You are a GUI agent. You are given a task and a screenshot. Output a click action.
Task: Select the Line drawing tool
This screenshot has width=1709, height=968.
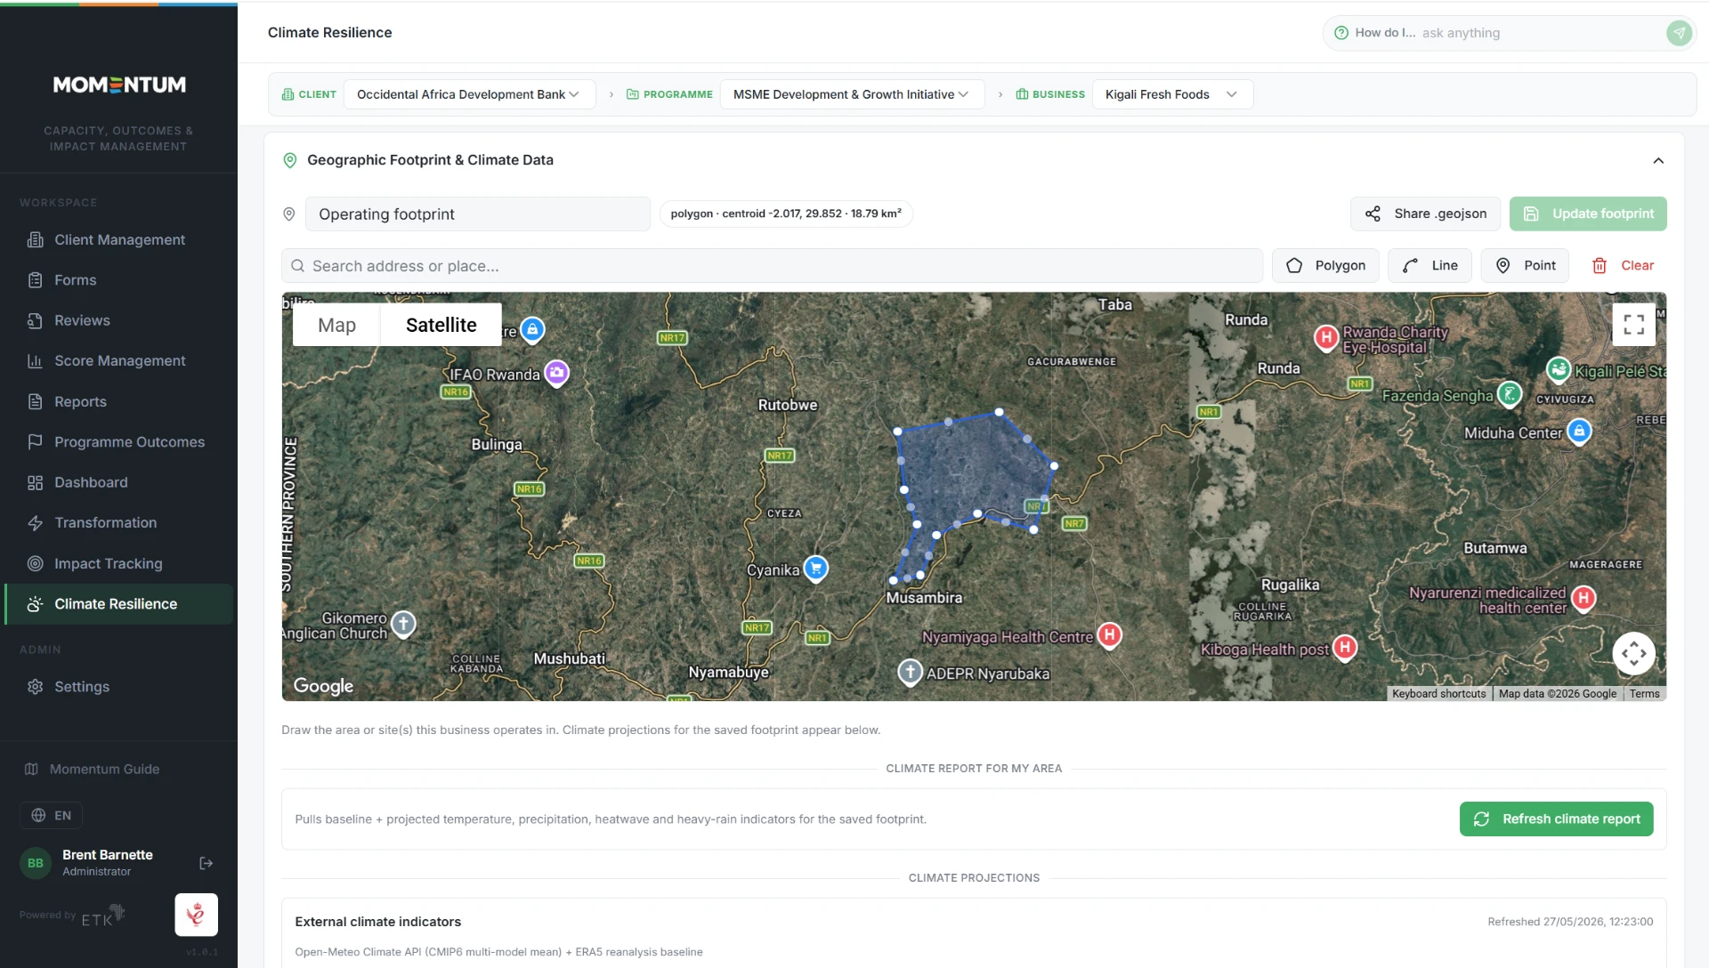click(x=1430, y=265)
